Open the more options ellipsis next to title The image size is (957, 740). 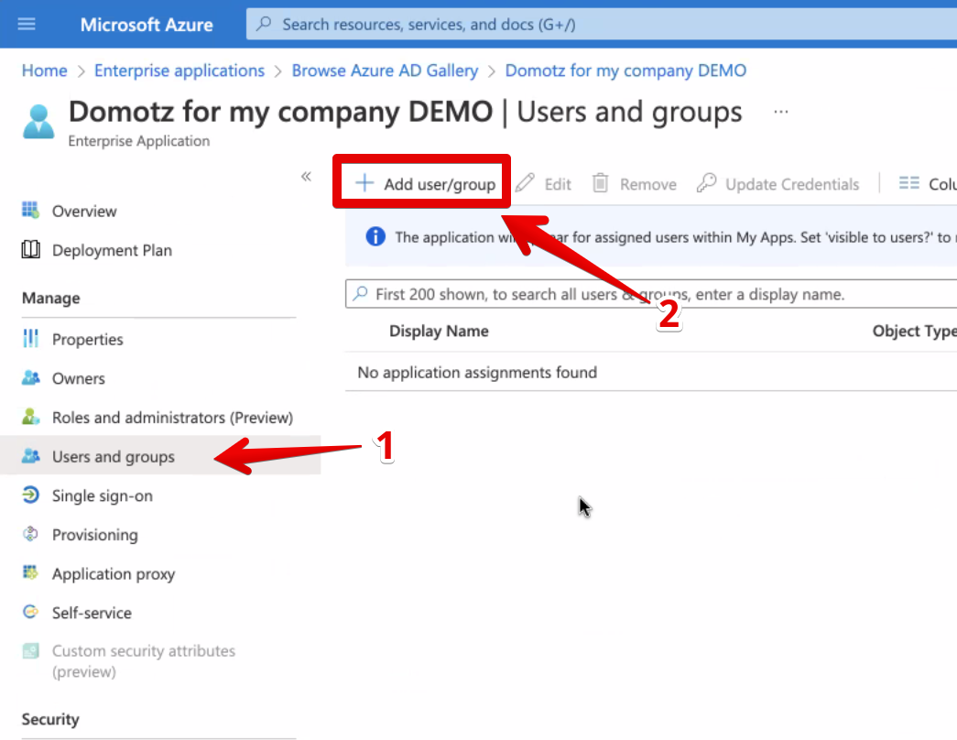pyautogui.click(x=780, y=111)
